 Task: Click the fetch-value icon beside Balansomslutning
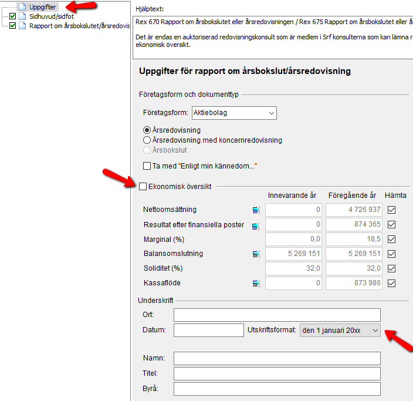click(x=256, y=254)
